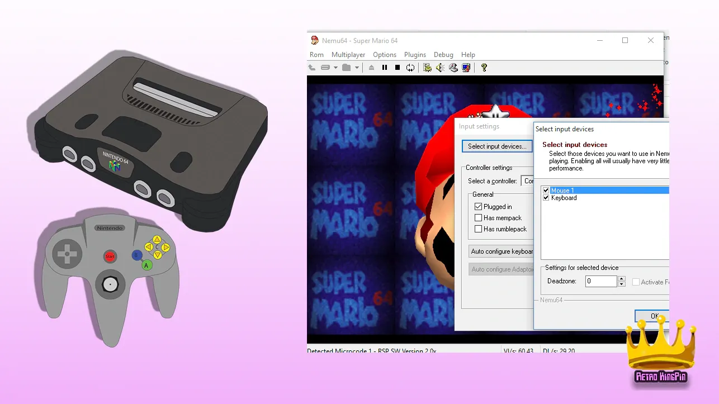Decrease Deadzone with the down spinner arrow
Image resolution: width=719 pixels, height=404 pixels.
point(622,284)
